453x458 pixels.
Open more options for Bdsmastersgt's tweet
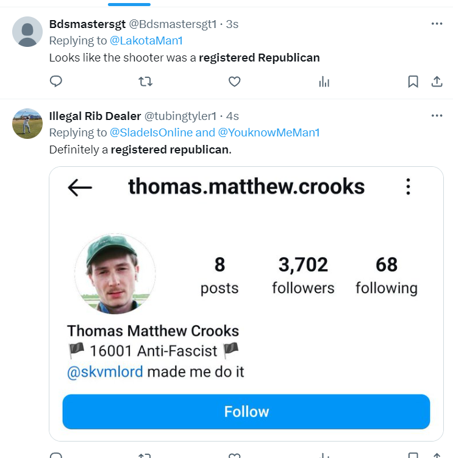437,24
